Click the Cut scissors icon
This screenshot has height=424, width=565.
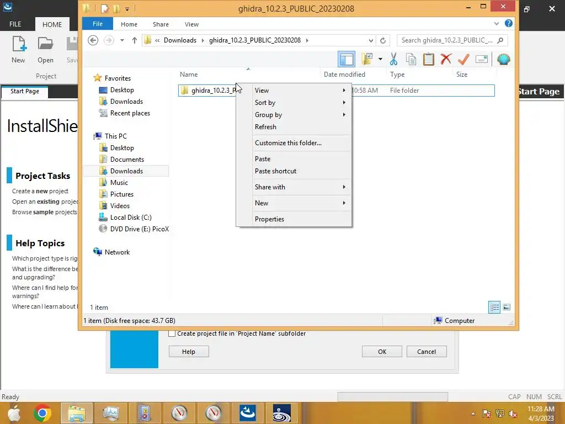click(393, 59)
